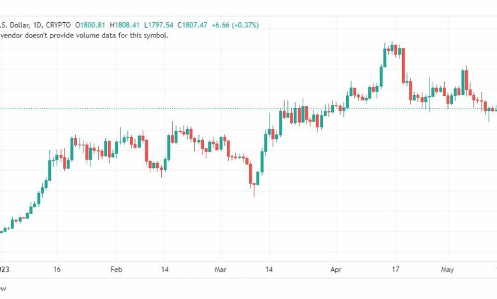Click the 16 date on the time axis
This screenshot has width=497, height=299.
[57, 269]
